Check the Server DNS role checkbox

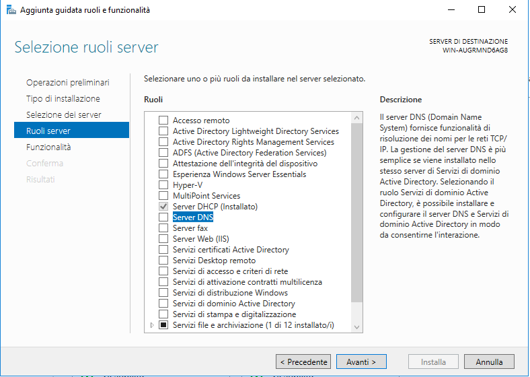pyautogui.click(x=163, y=217)
